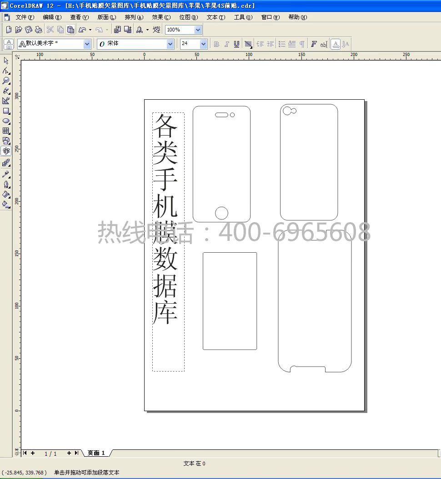Open the 文件 (File) menu
441x479 pixels.
(25, 17)
